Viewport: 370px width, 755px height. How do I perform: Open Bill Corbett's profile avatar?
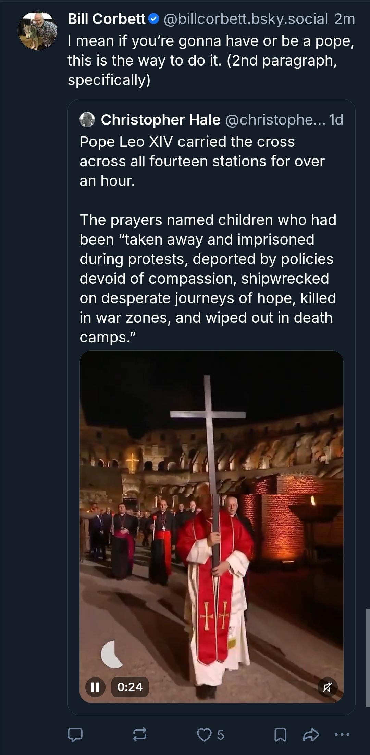[38, 31]
